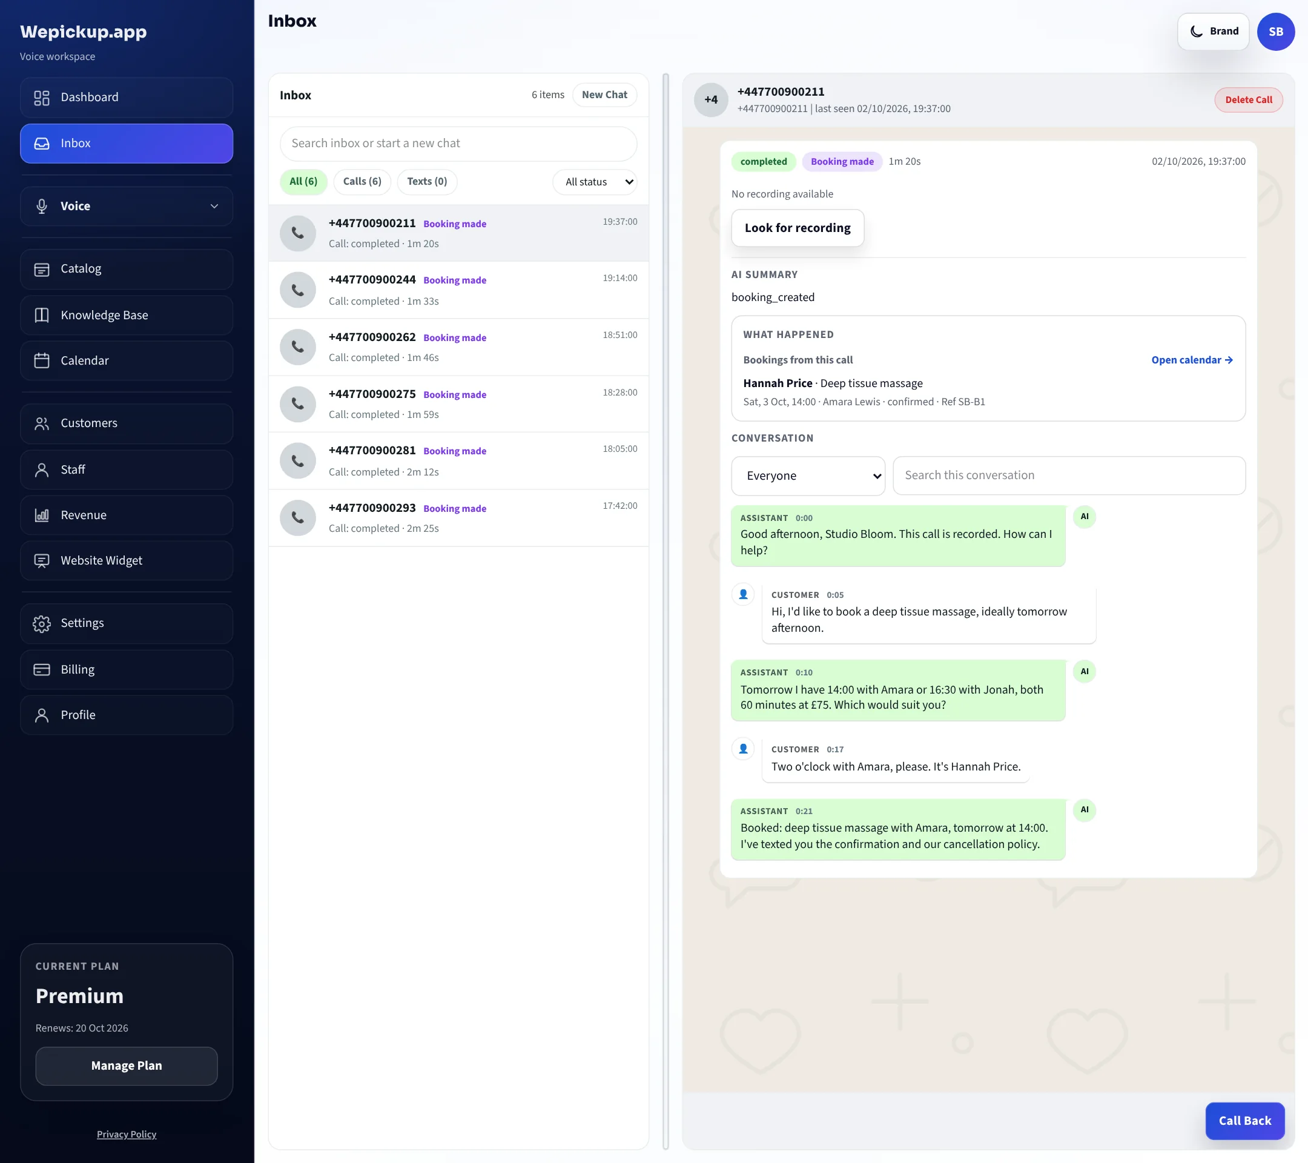
Task: Select the All (6) filter tab
Action: [303, 182]
